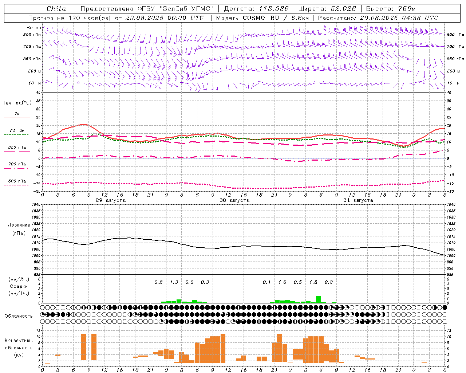Click the precipitation value "0.1"
Viewport: 466px width, 373px height.
[267, 282]
